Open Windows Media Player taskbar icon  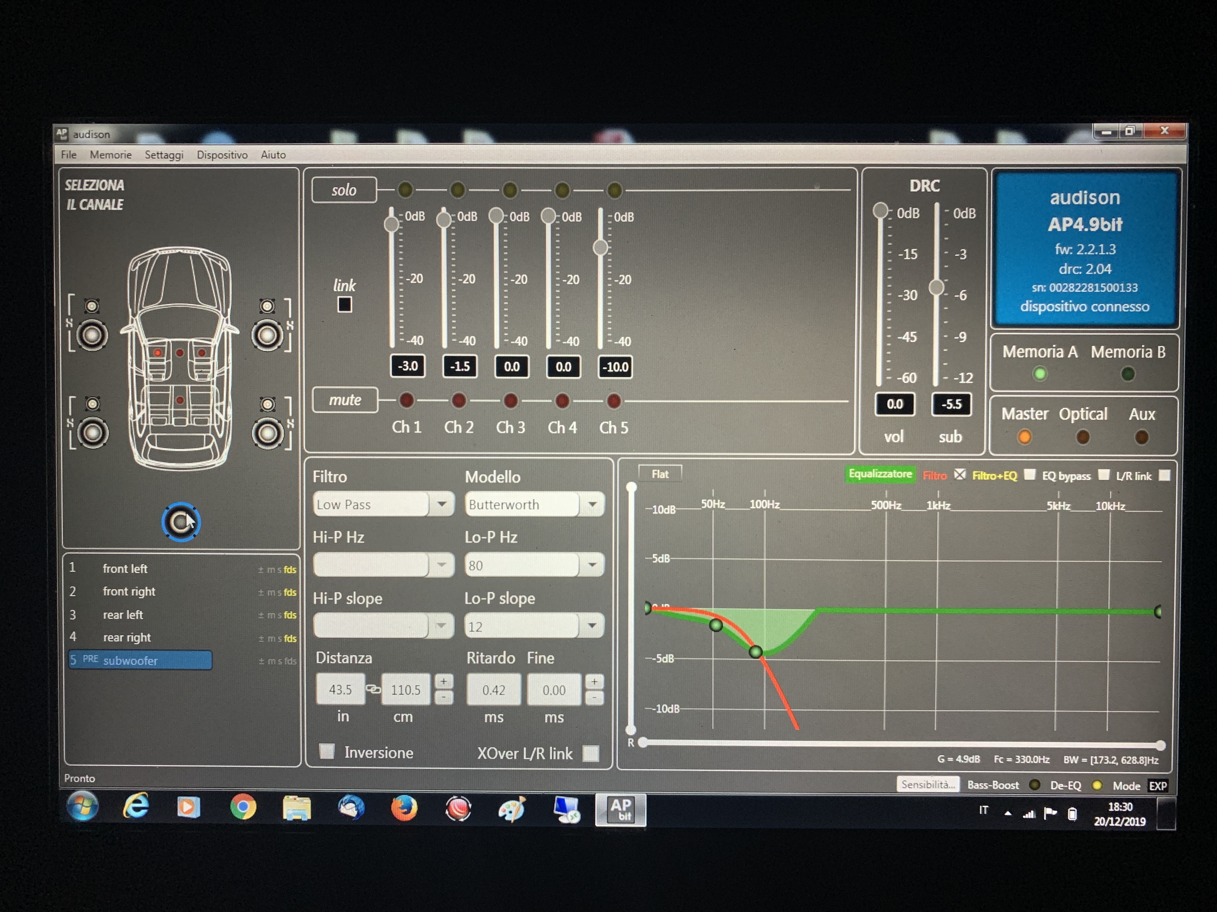point(189,808)
